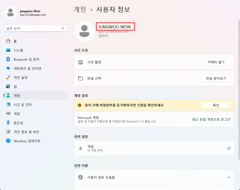240x190 pixels.
Task: Click the Windows Update sync icon
Action: coord(8,141)
